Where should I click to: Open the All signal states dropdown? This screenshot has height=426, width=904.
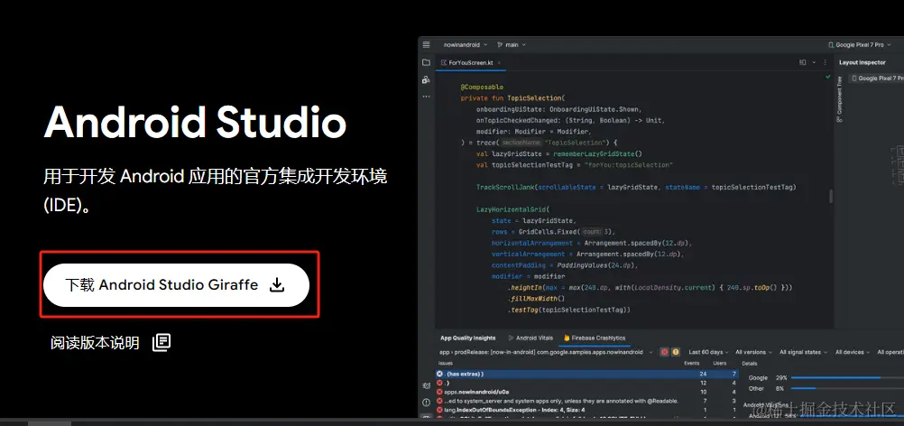pos(804,352)
